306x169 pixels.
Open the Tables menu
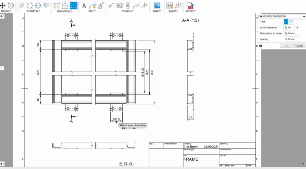pos(173,12)
